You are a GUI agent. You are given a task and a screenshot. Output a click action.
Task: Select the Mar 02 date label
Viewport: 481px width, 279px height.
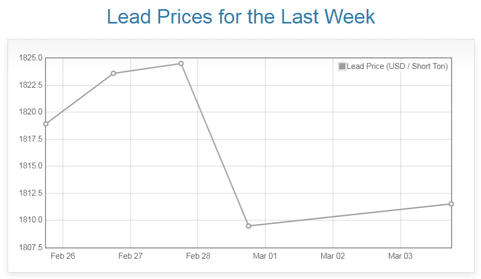(333, 256)
